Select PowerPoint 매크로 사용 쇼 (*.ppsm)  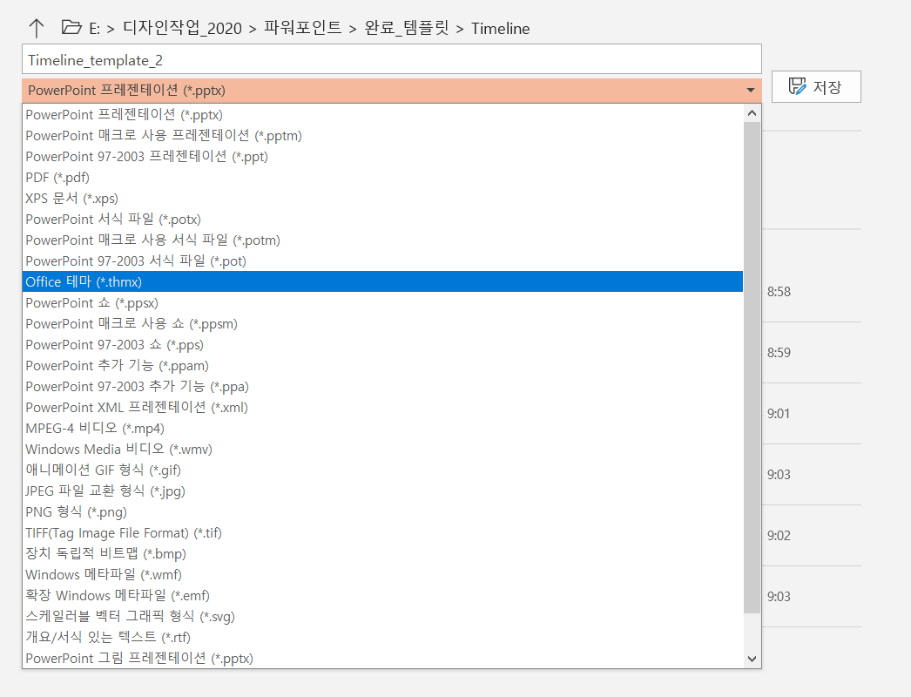point(382,324)
